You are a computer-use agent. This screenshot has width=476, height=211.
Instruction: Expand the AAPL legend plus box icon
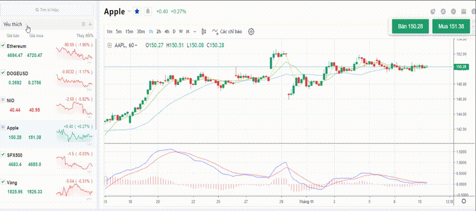[109, 45]
